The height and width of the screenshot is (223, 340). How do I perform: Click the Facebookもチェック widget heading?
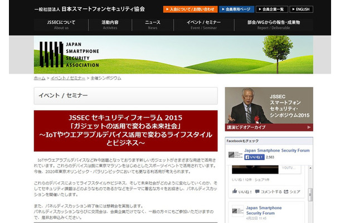pyautogui.click(x=242, y=141)
